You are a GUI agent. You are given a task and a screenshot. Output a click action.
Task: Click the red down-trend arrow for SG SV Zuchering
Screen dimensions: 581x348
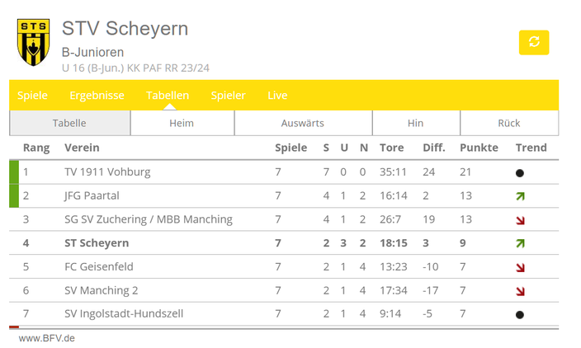coord(520,220)
